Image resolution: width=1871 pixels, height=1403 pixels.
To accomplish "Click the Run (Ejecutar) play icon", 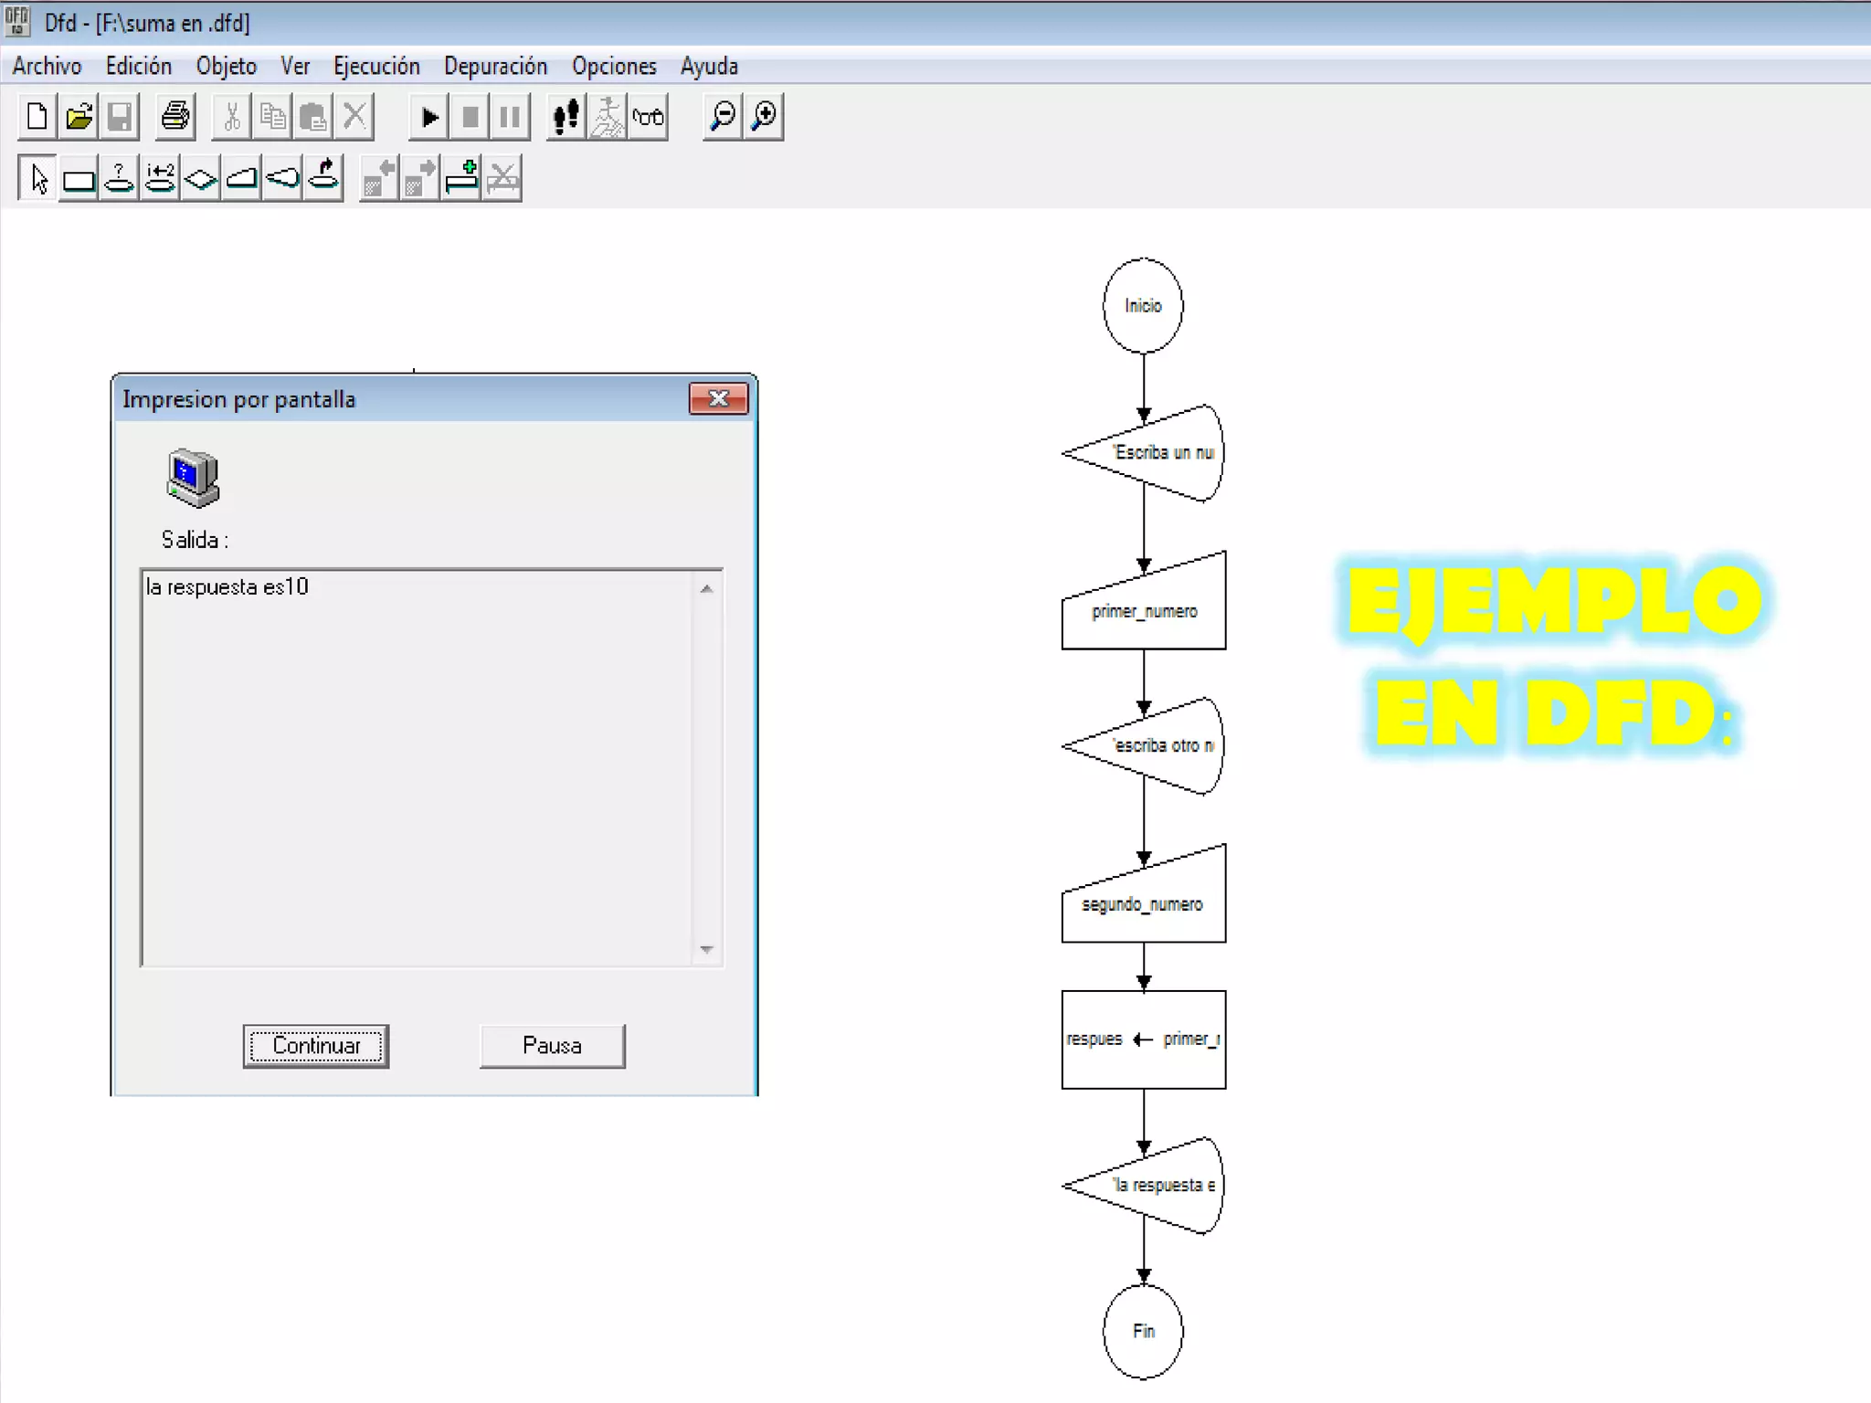I will pos(429,117).
